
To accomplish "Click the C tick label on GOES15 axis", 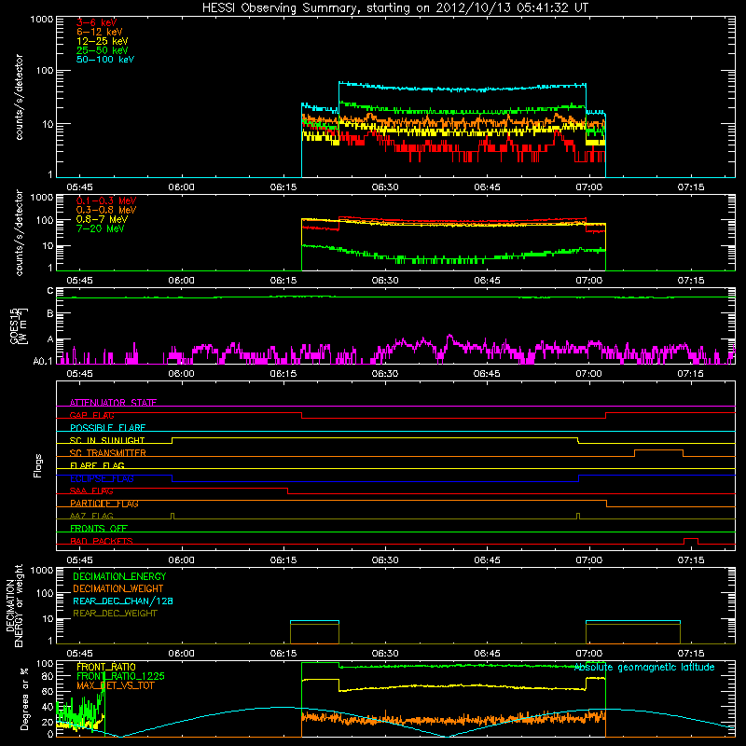I will tap(50, 291).
